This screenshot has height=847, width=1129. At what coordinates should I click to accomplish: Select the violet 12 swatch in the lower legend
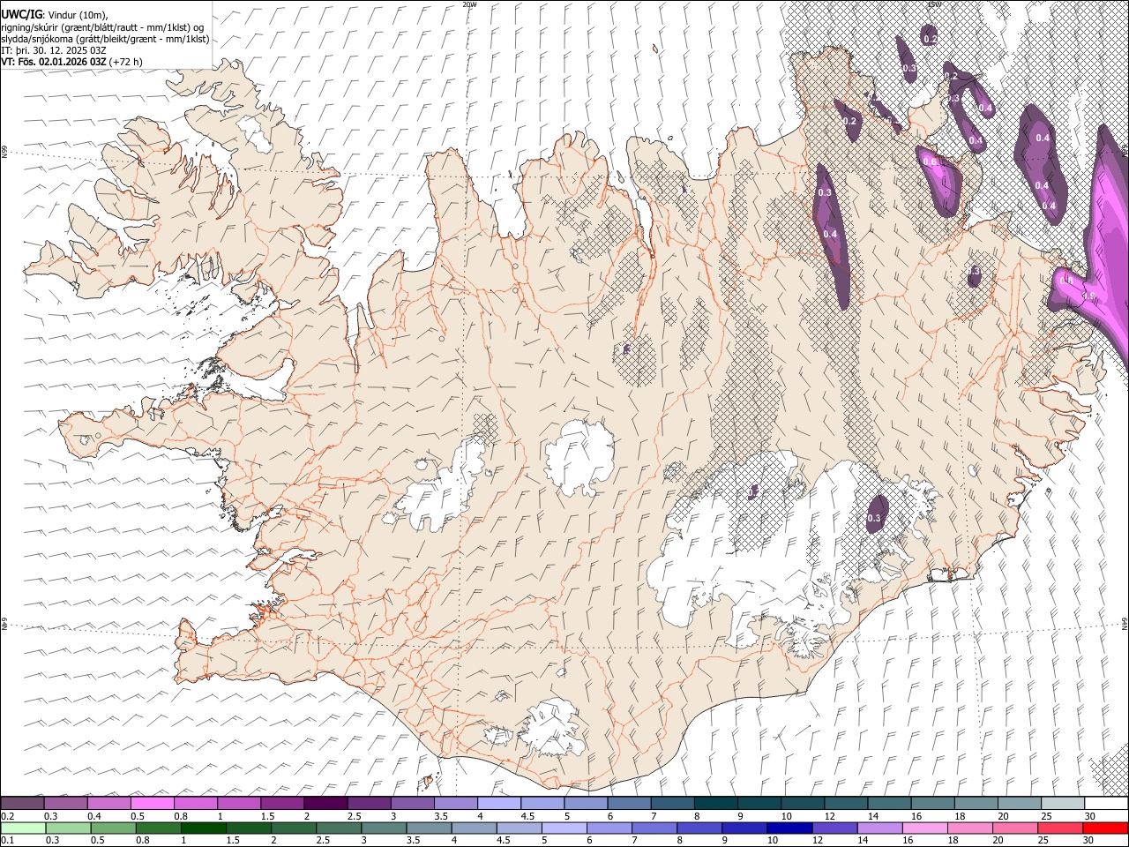[x=835, y=828]
